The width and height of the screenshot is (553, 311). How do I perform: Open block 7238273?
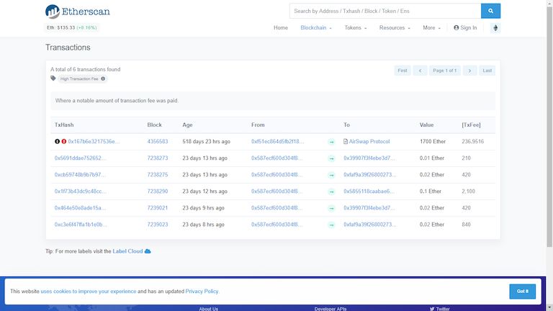pyautogui.click(x=158, y=158)
